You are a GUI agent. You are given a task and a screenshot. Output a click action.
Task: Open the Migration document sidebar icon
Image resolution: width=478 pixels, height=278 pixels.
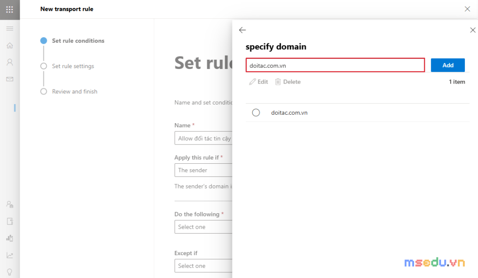(x=10, y=222)
